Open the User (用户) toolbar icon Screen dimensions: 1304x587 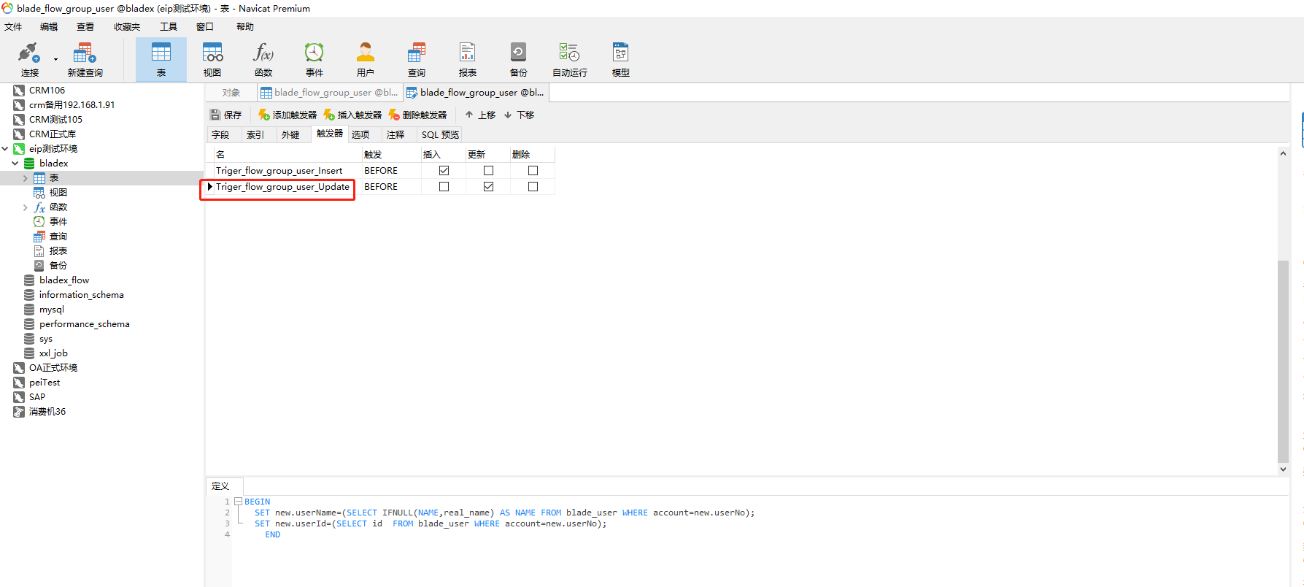(x=366, y=59)
